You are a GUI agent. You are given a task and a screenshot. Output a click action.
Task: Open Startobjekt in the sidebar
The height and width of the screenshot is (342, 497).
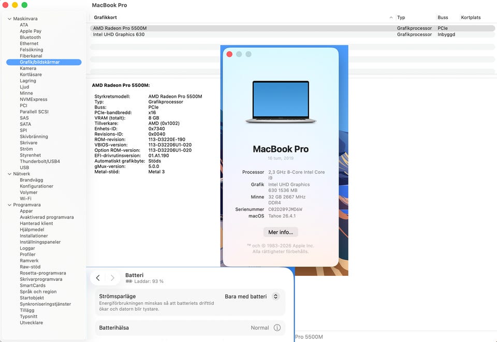(32, 298)
